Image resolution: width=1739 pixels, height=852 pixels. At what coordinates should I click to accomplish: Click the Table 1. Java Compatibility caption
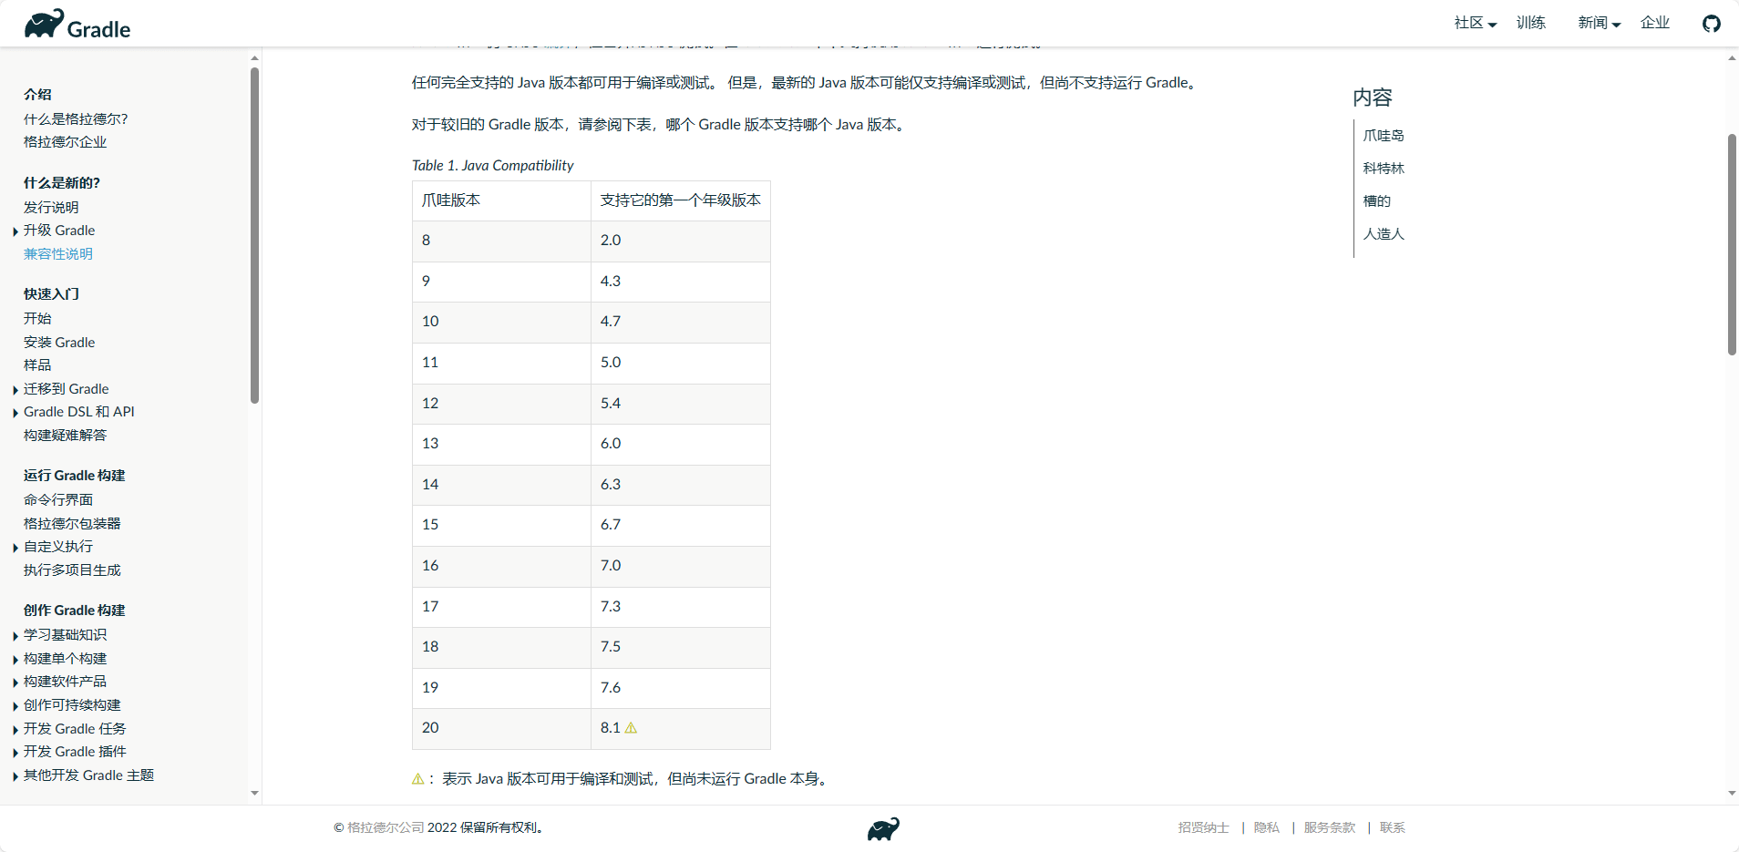point(492,166)
